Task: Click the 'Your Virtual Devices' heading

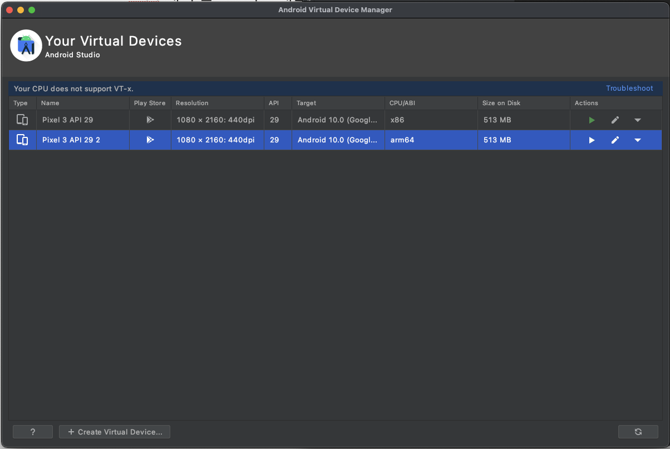Action: coord(114,41)
